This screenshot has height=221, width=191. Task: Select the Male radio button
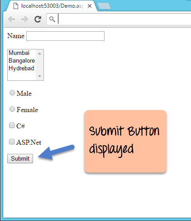pos(12,93)
